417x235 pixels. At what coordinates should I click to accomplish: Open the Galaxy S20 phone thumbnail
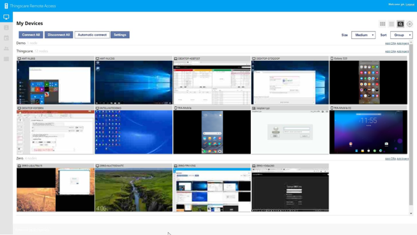click(368, 83)
